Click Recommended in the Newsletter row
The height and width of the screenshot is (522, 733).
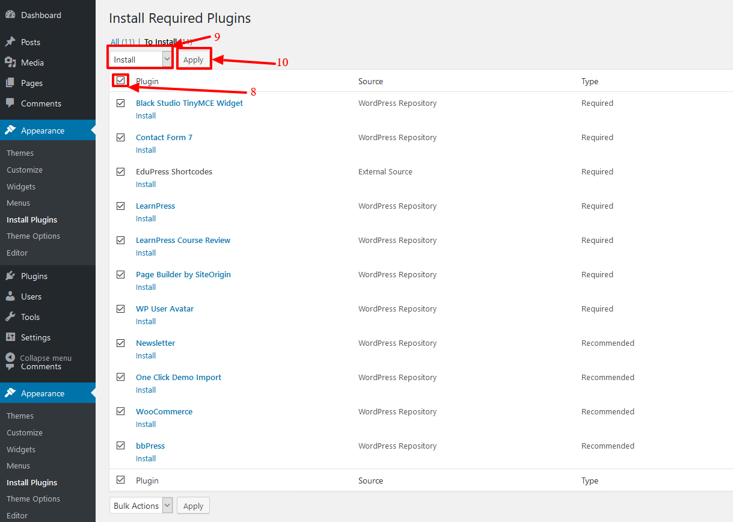pos(608,343)
